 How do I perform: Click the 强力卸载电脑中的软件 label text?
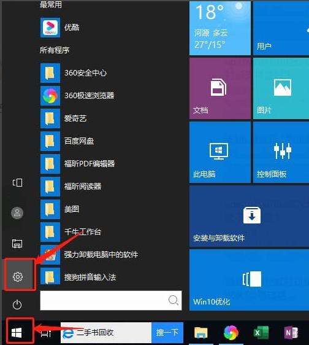pyautogui.click(x=101, y=255)
